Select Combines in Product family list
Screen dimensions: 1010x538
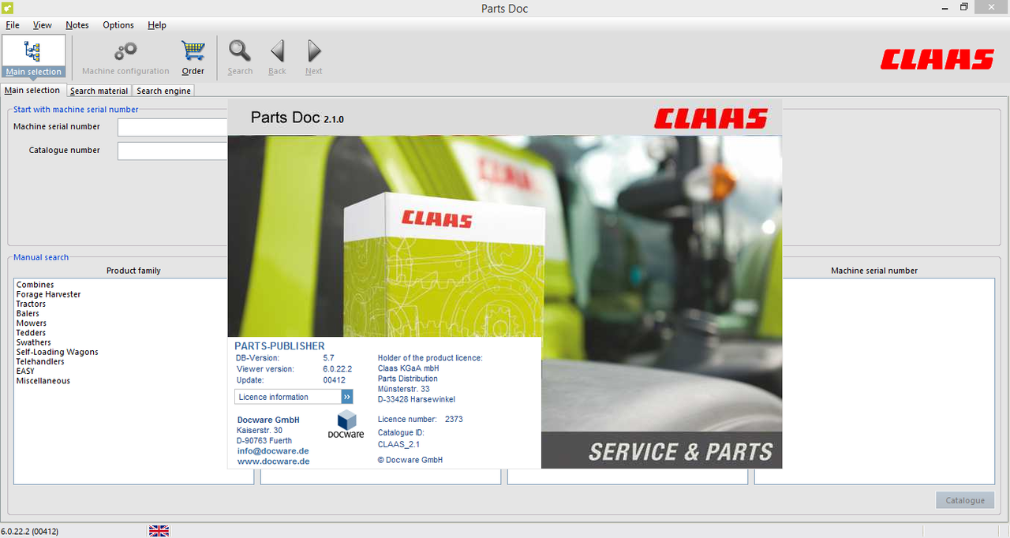36,285
